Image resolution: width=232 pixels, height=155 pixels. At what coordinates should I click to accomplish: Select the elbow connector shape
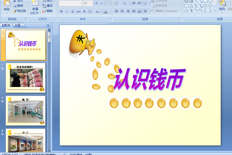click(196, 6)
